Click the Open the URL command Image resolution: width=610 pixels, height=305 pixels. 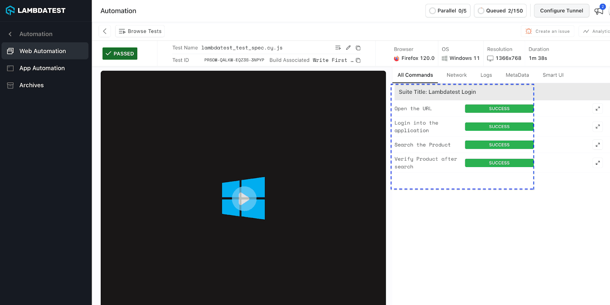point(413,109)
